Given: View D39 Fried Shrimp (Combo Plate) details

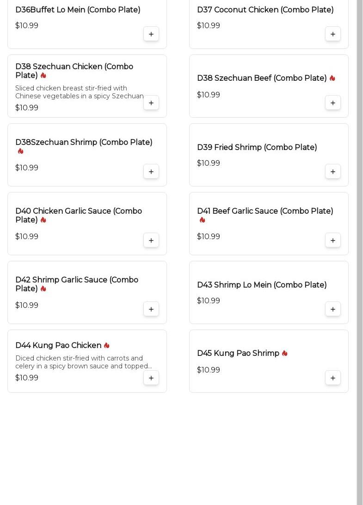Looking at the screenshot, I should click(257, 148).
